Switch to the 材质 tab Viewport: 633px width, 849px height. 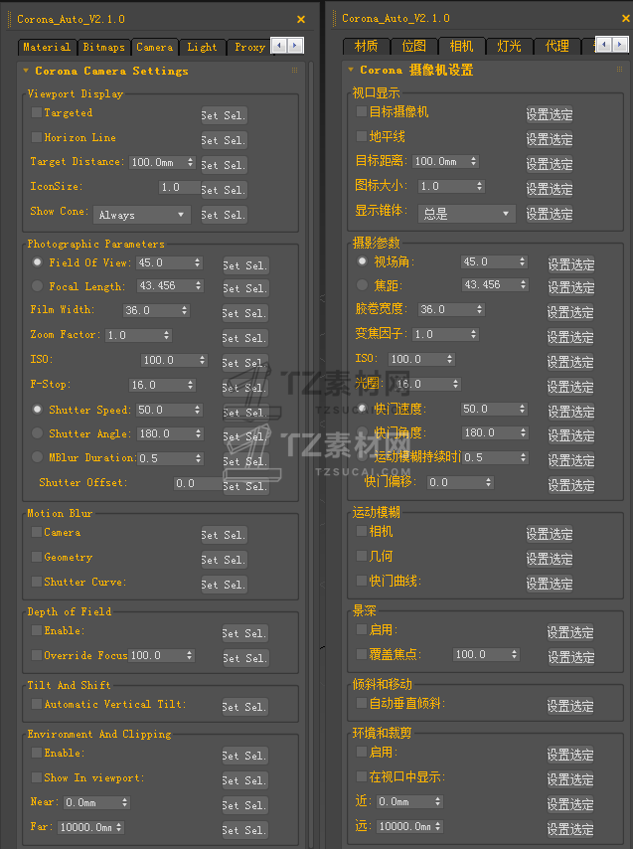point(366,46)
